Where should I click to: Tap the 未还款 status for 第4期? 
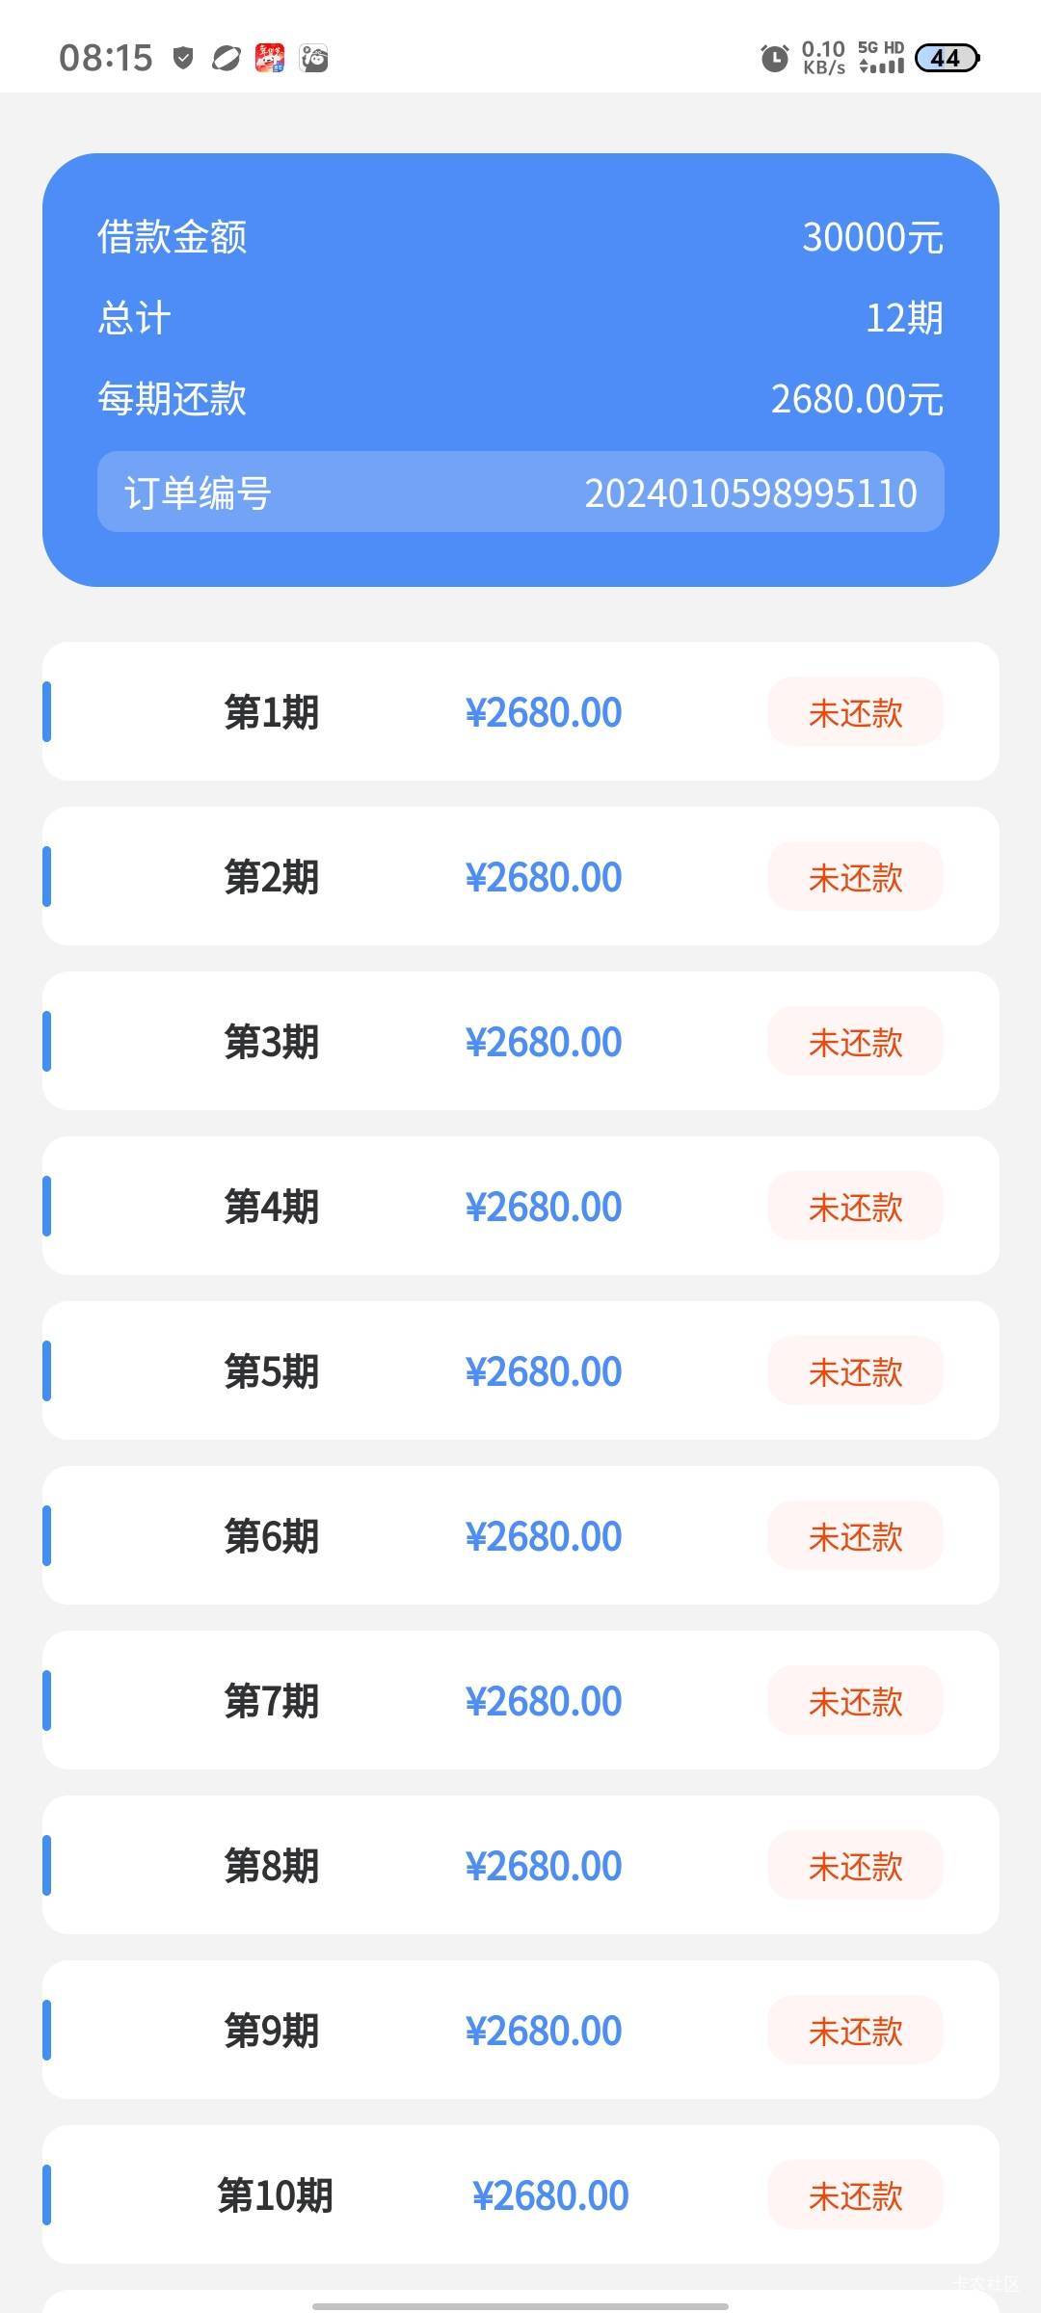(x=855, y=1207)
